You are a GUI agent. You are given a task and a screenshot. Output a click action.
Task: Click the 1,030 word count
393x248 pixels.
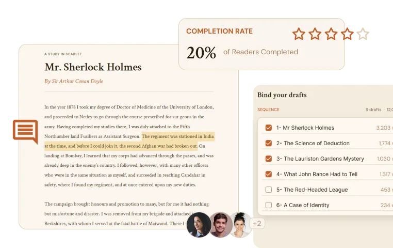384,159
